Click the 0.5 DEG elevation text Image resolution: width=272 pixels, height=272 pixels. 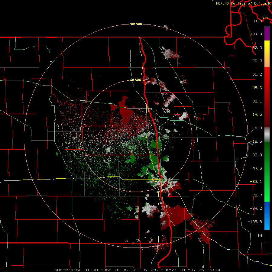pyautogui.click(x=148, y=270)
